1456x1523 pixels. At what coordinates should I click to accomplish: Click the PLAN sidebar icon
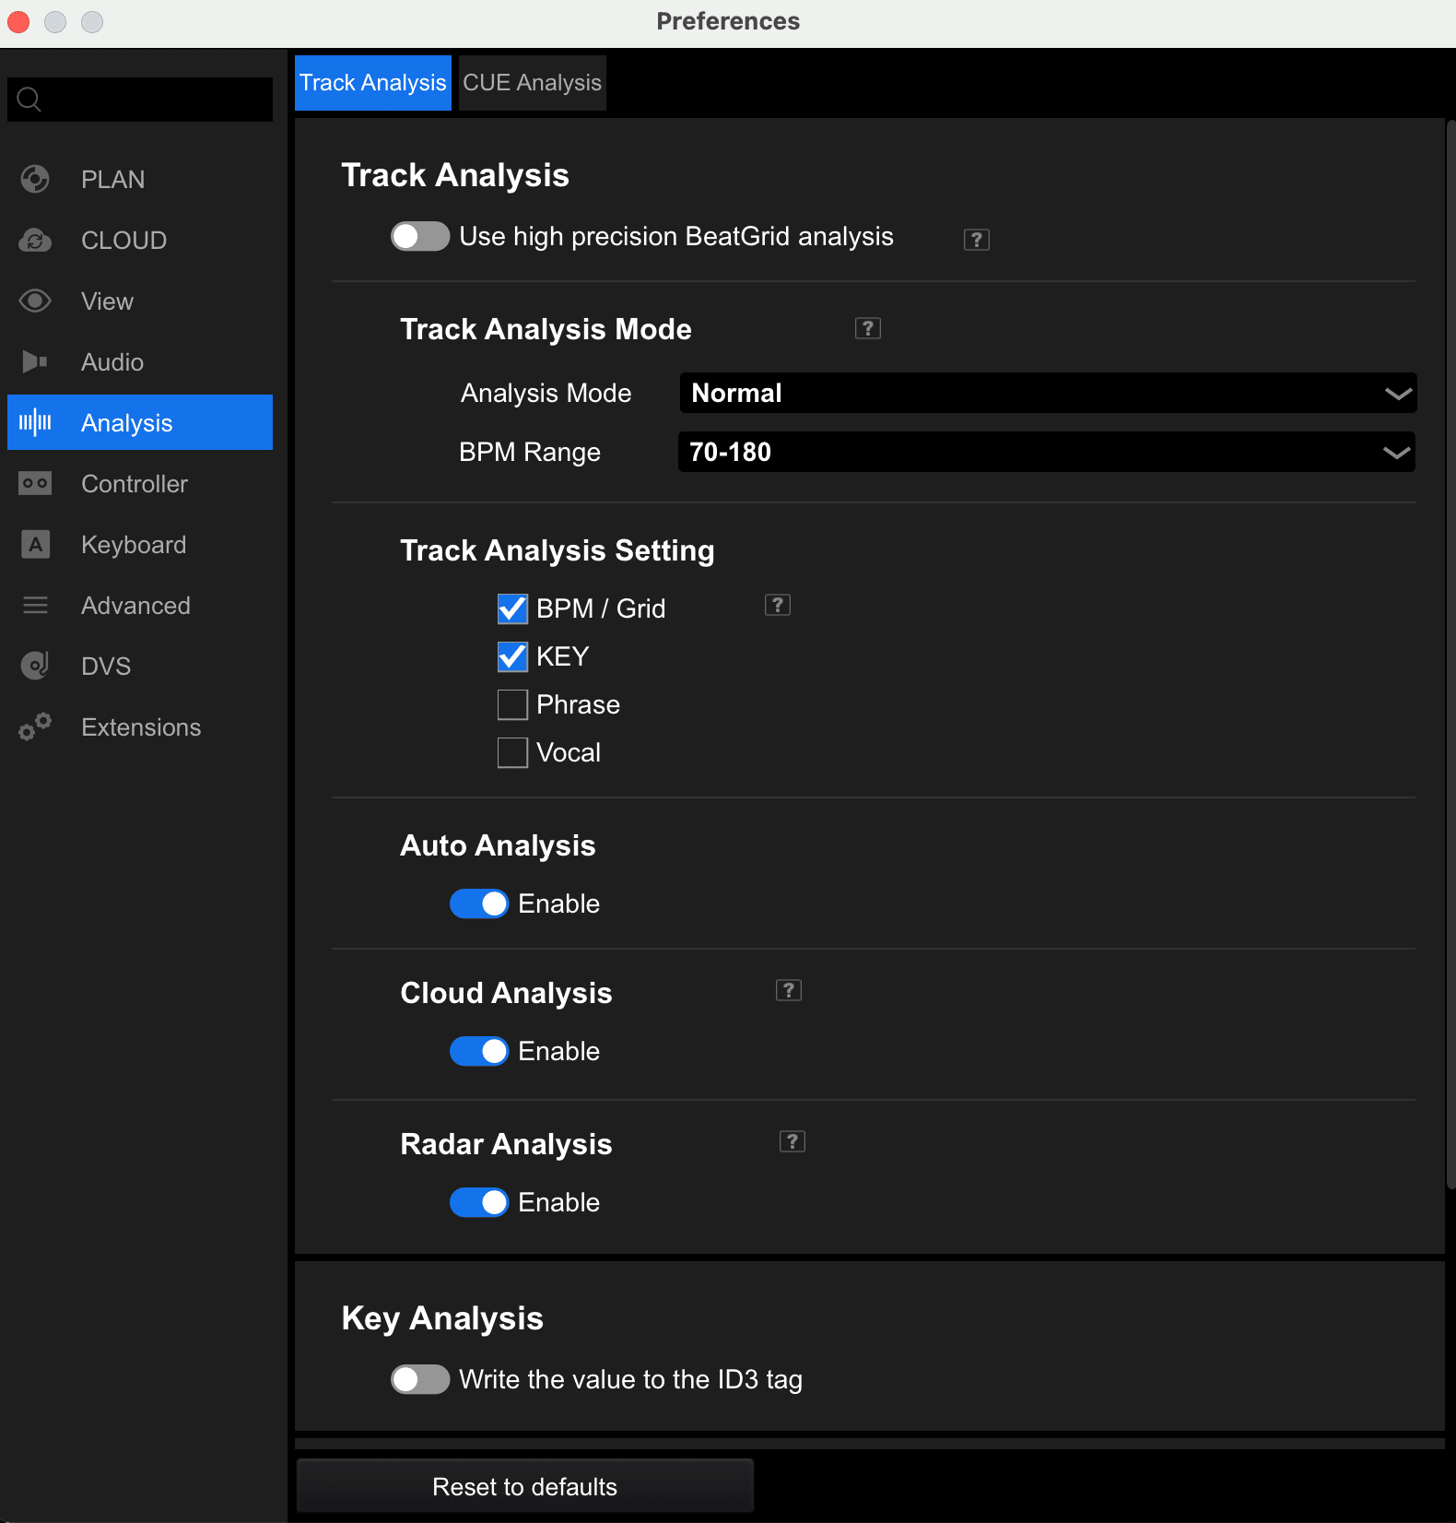pos(35,179)
